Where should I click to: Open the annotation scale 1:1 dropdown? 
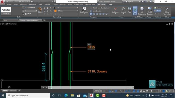(x=148, y=91)
